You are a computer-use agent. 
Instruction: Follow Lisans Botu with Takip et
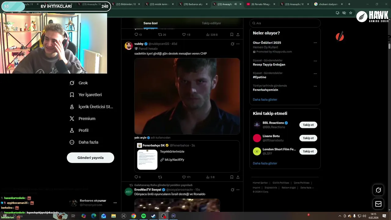tap(308, 138)
